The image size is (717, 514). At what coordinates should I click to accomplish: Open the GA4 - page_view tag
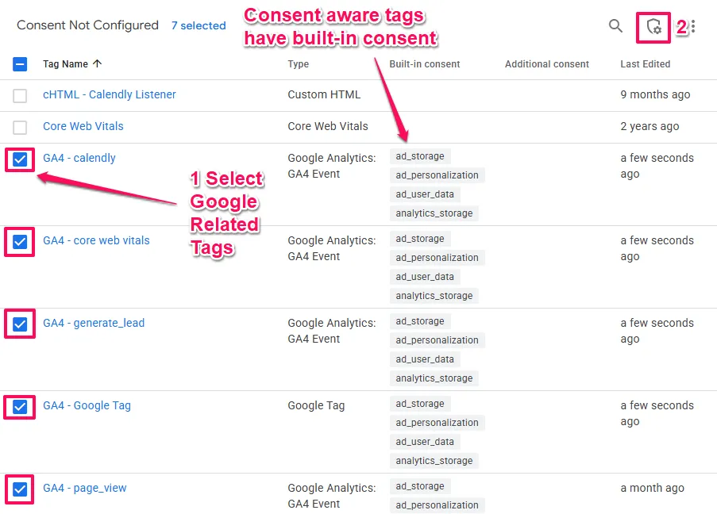pyautogui.click(x=85, y=488)
